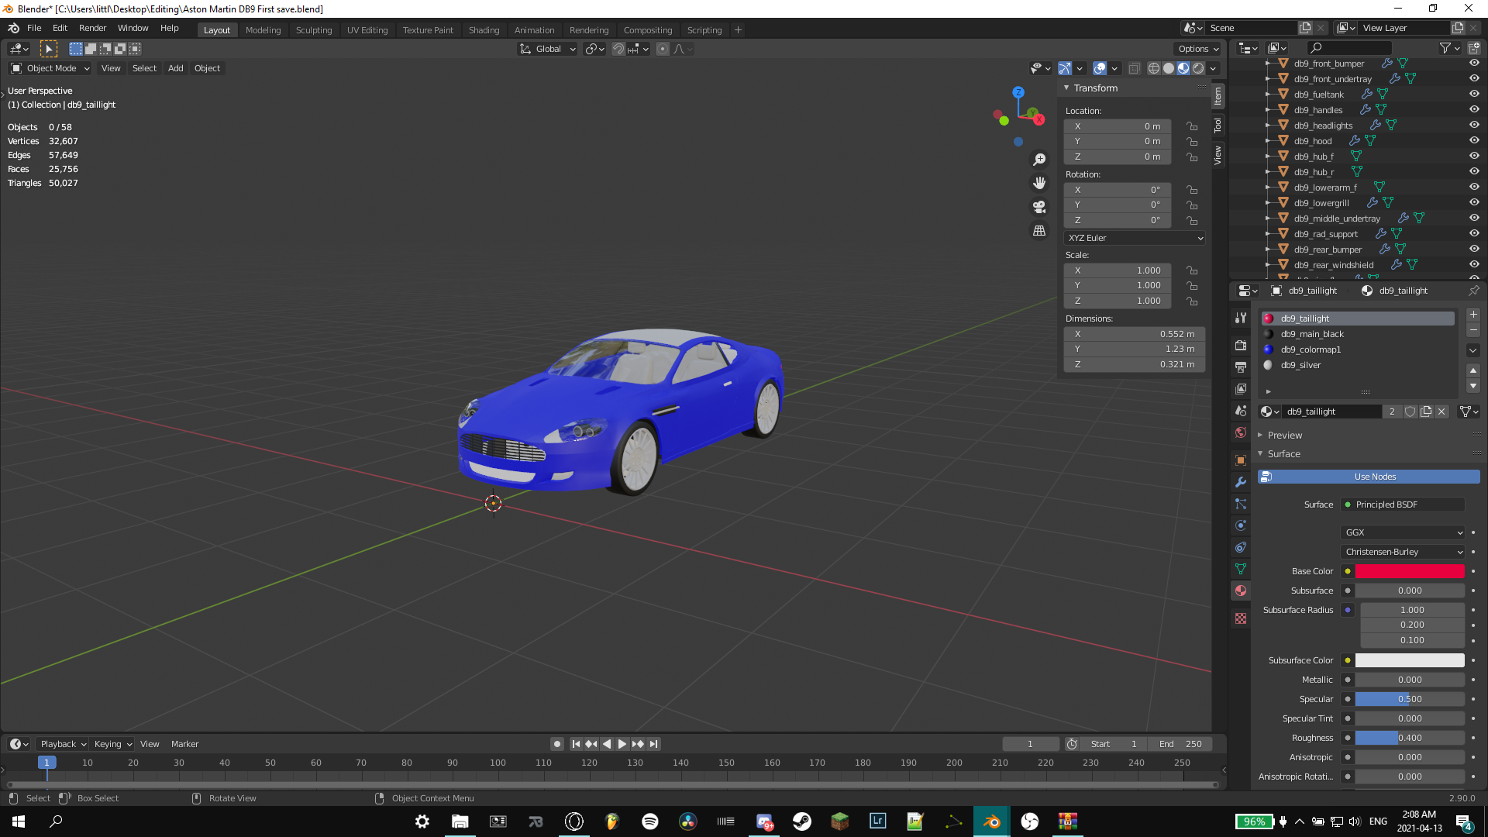
Task: Open the Material properties tab
Action: [x=1241, y=591]
